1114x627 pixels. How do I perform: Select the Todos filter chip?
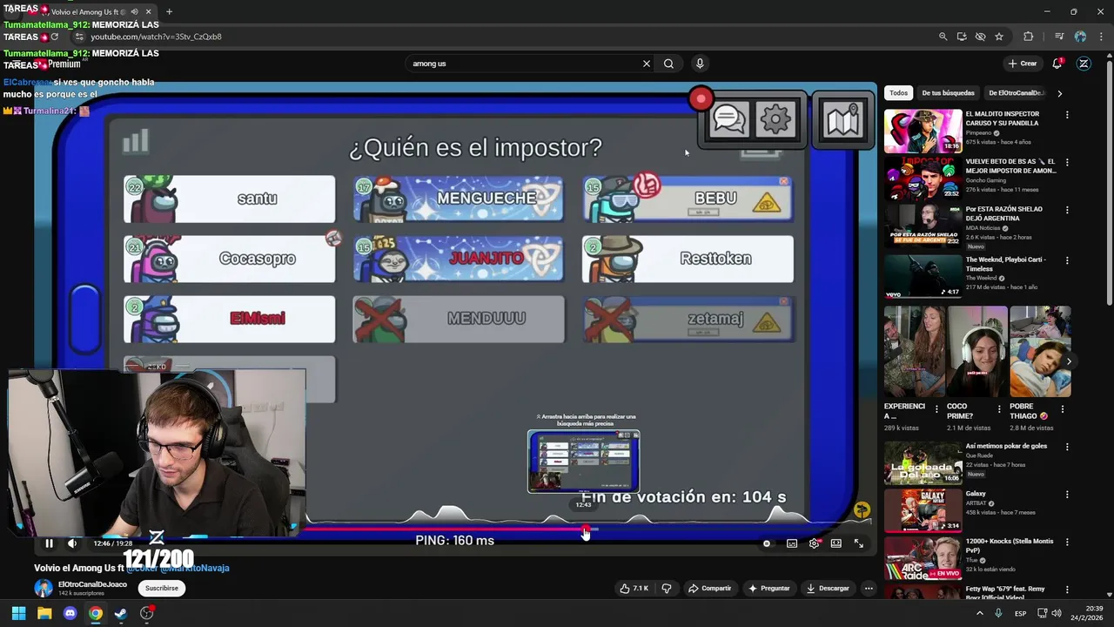[898, 93]
